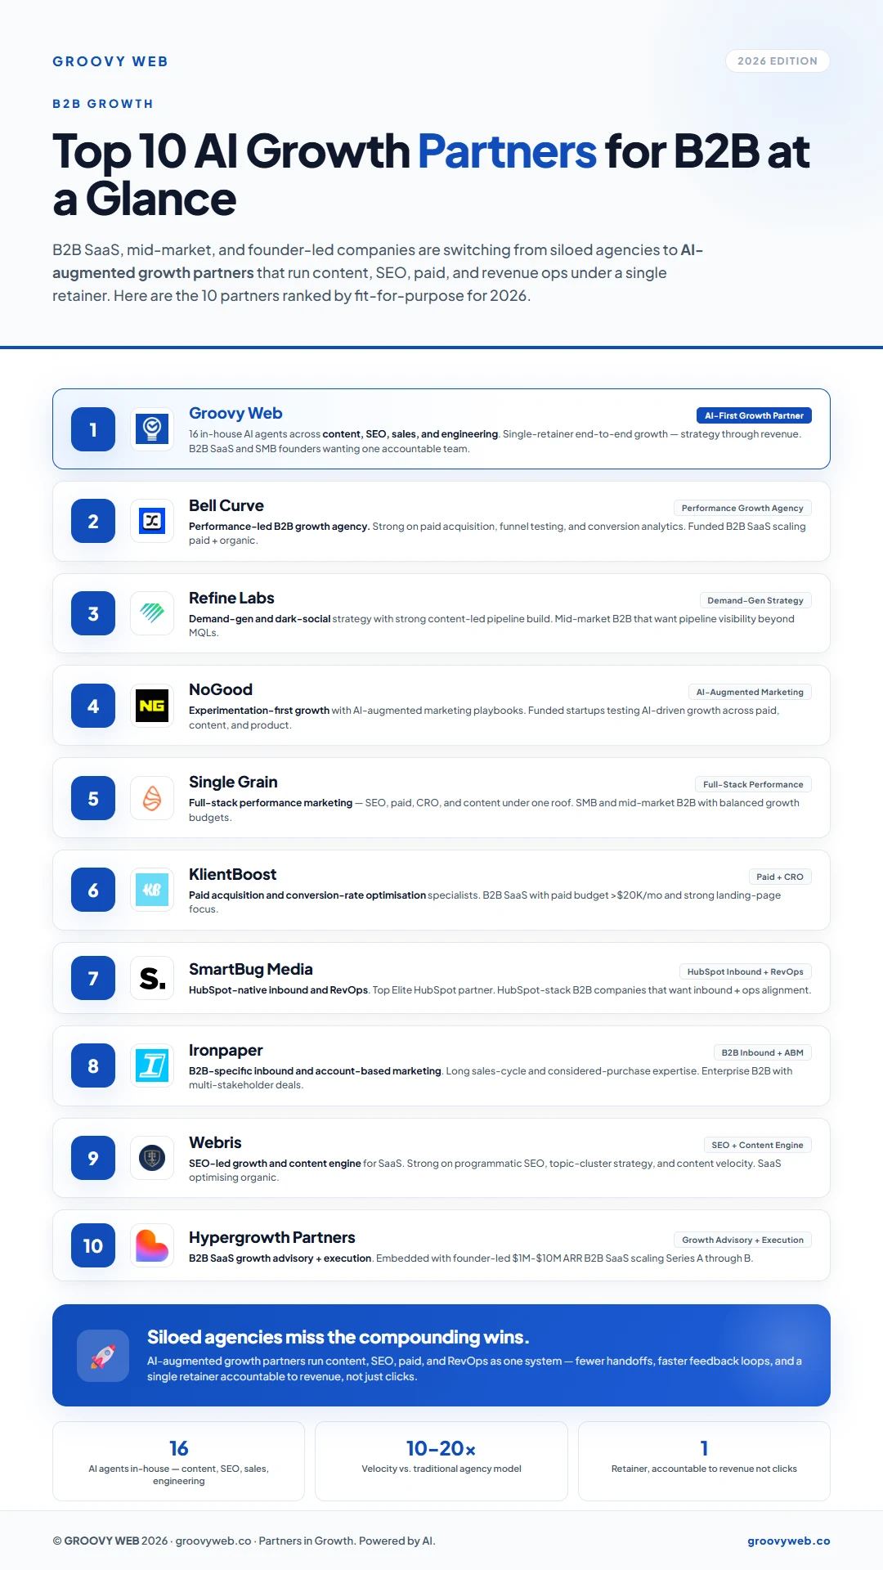Click the HubSpot Inbound + RevOps tag

coord(745,971)
